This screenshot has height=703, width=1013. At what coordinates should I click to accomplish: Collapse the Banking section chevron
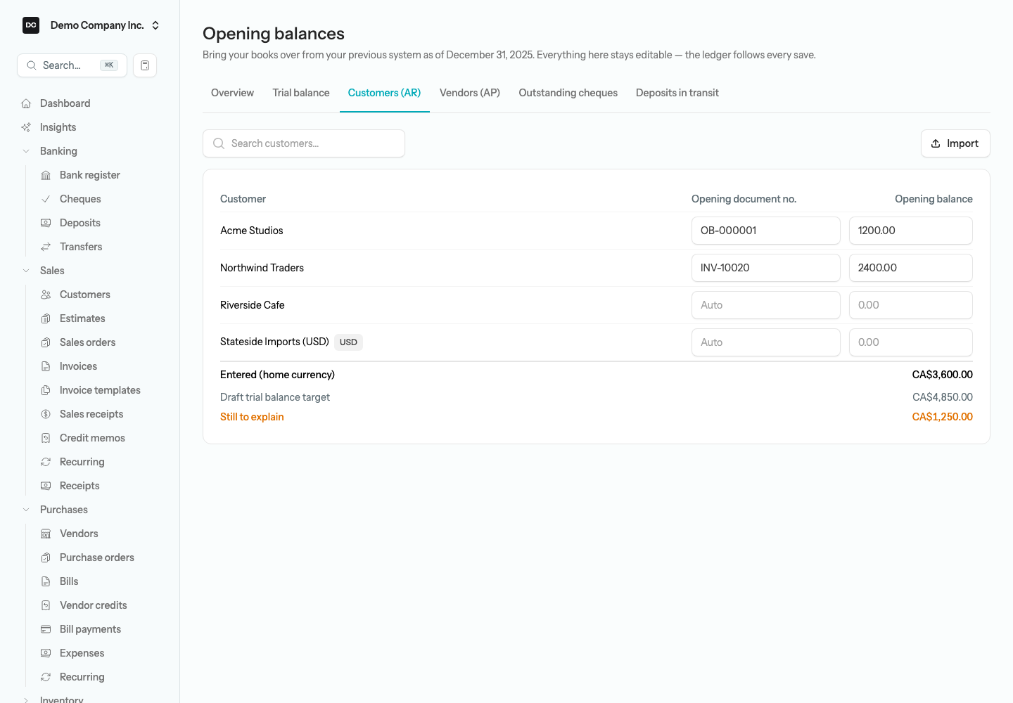pos(26,151)
